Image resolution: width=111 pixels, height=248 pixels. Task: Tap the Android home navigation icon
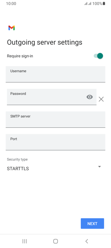tap(55, 241)
